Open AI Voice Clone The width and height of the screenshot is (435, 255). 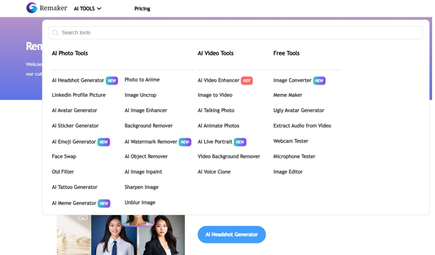(x=214, y=172)
